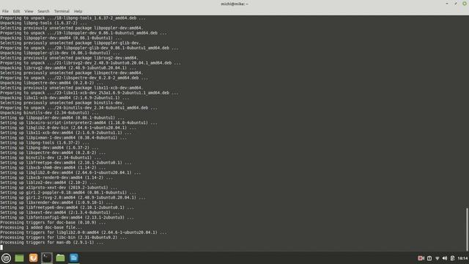Viewport: 469px width, 264px height.
Task: Close the terminal with the green button
Action: coord(465,4)
